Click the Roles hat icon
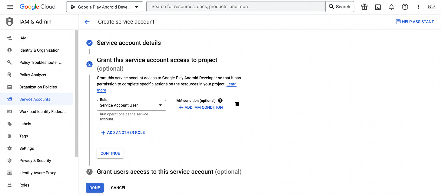Screen dimensions: 441x195 (x=9, y=185)
